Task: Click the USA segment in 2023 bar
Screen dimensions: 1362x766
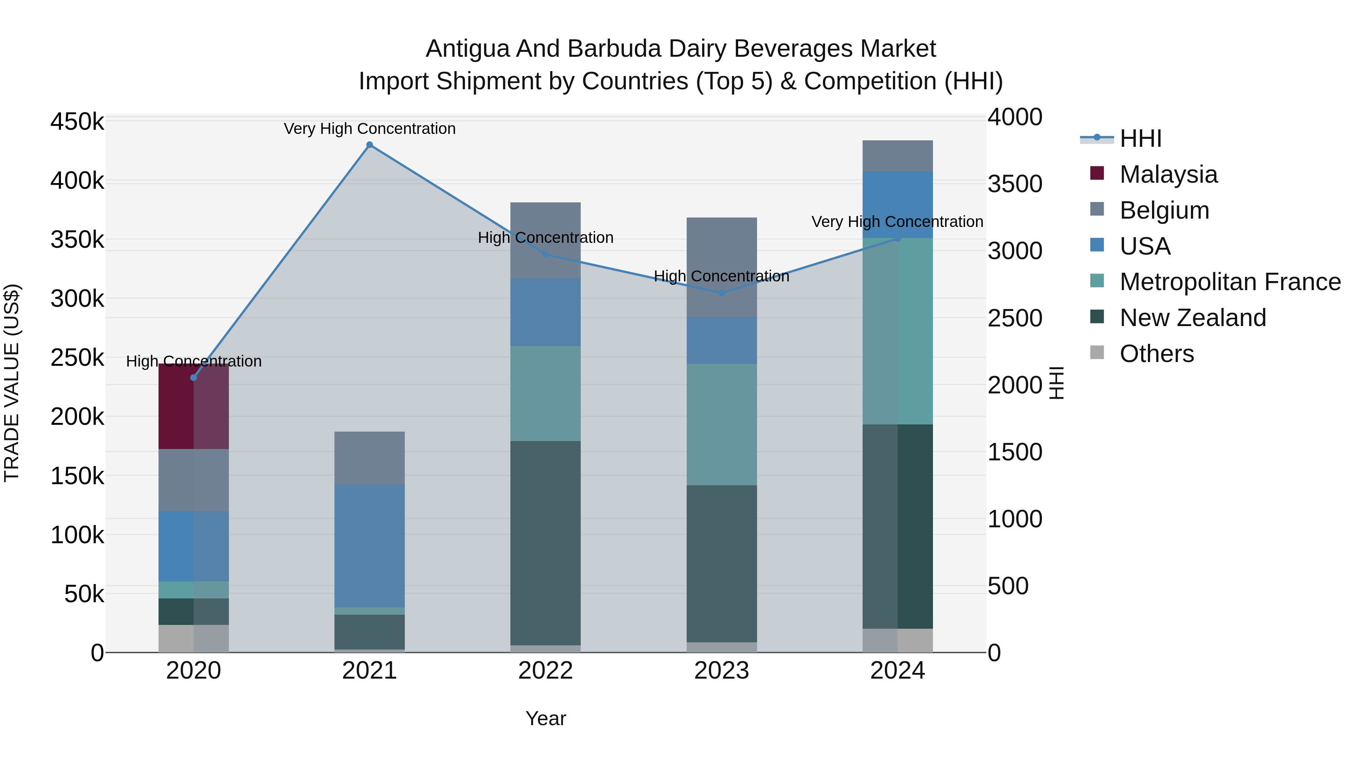Action: (722, 340)
